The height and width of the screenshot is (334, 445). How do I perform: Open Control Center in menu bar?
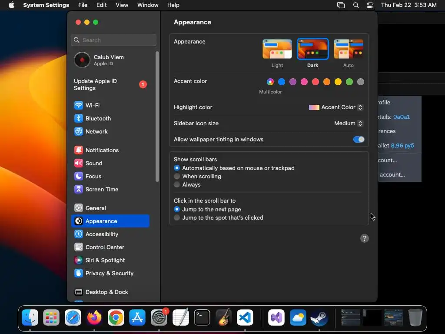(x=370, y=5)
